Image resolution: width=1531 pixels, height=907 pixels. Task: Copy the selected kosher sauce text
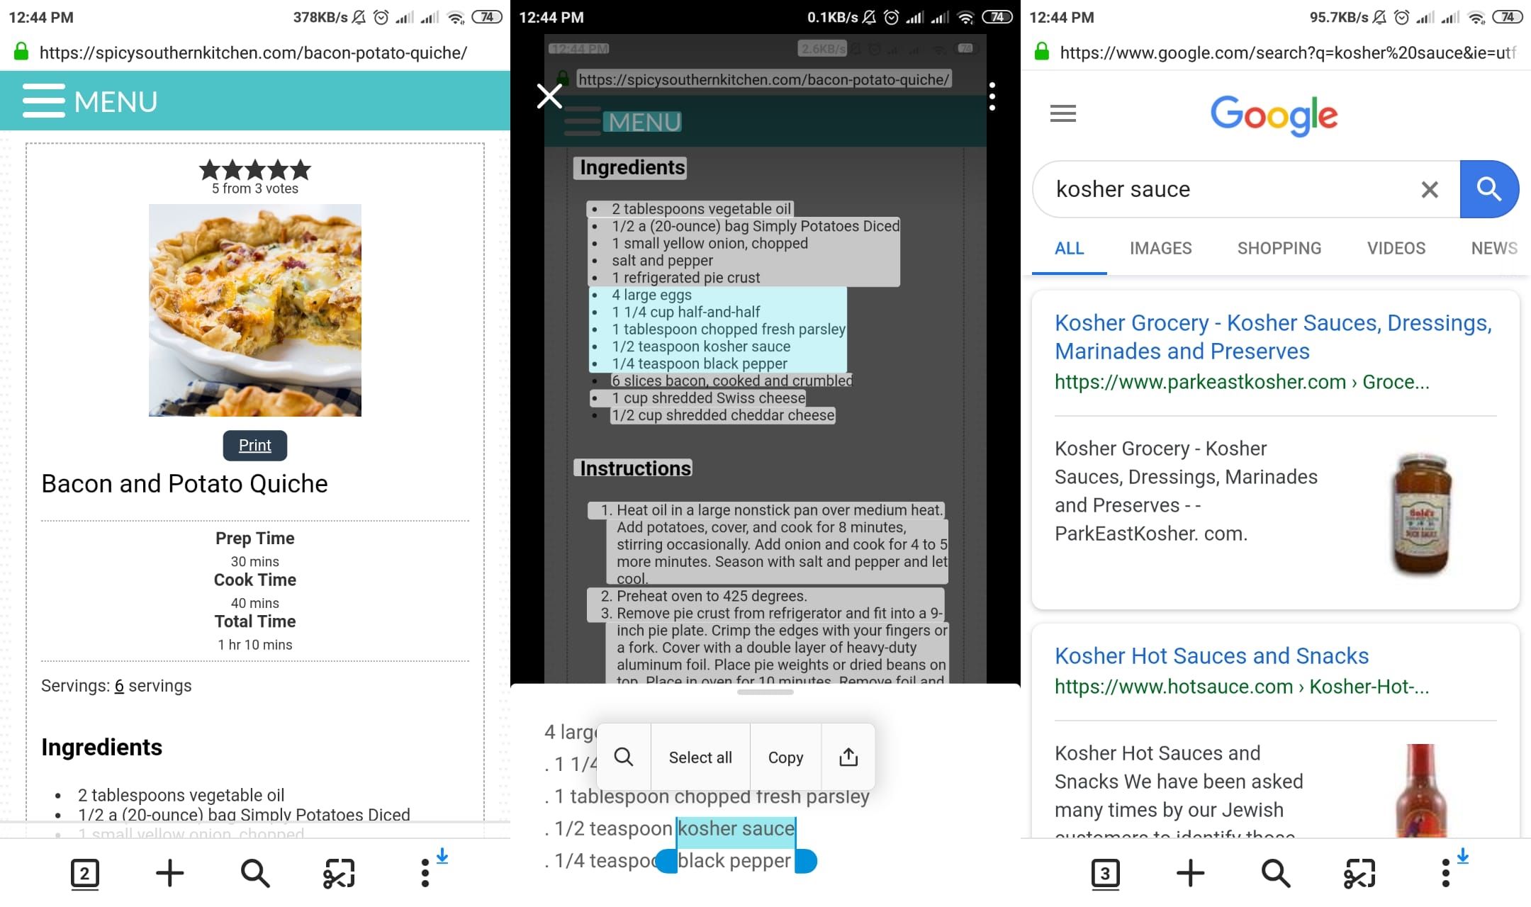tap(784, 756)
